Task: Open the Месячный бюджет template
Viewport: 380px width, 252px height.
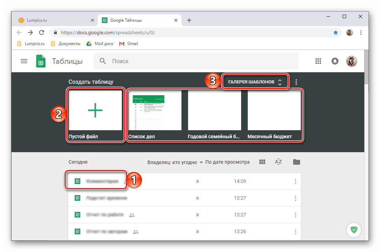Action: click(274, 110)
